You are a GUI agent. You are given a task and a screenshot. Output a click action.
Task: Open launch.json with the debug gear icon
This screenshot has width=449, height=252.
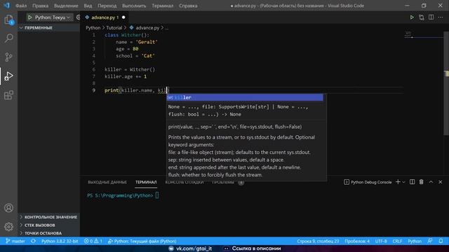[x=78, y=17]
